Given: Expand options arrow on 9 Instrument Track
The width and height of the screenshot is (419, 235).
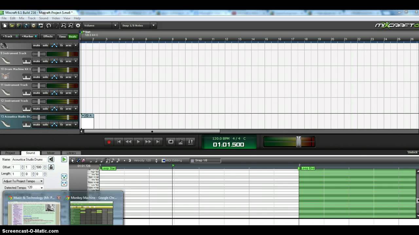Looking at the screenshot, I should tap(76, 61).
